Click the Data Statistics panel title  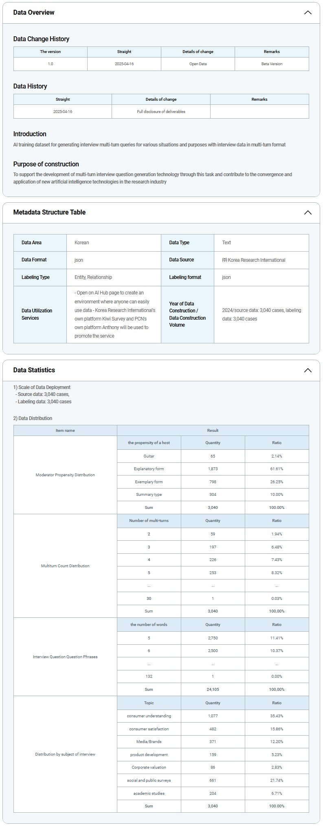pyautogui.click(x=34, y=370)
